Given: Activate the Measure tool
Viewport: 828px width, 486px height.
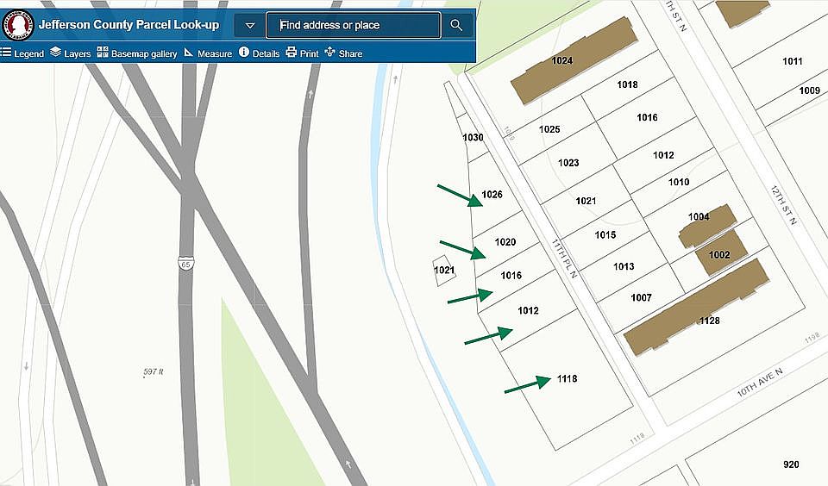Looking at the screenshot, I should tap(208, 53).
